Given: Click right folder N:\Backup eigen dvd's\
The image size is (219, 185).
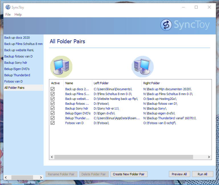Looking at the screenshot, I should click(x=159, y=113).
